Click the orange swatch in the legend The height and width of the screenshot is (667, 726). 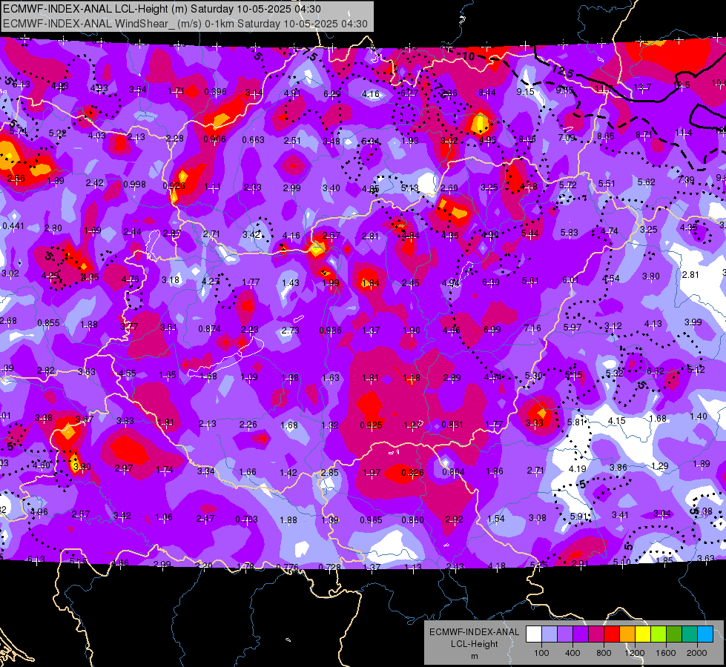(x=627, y=634)
